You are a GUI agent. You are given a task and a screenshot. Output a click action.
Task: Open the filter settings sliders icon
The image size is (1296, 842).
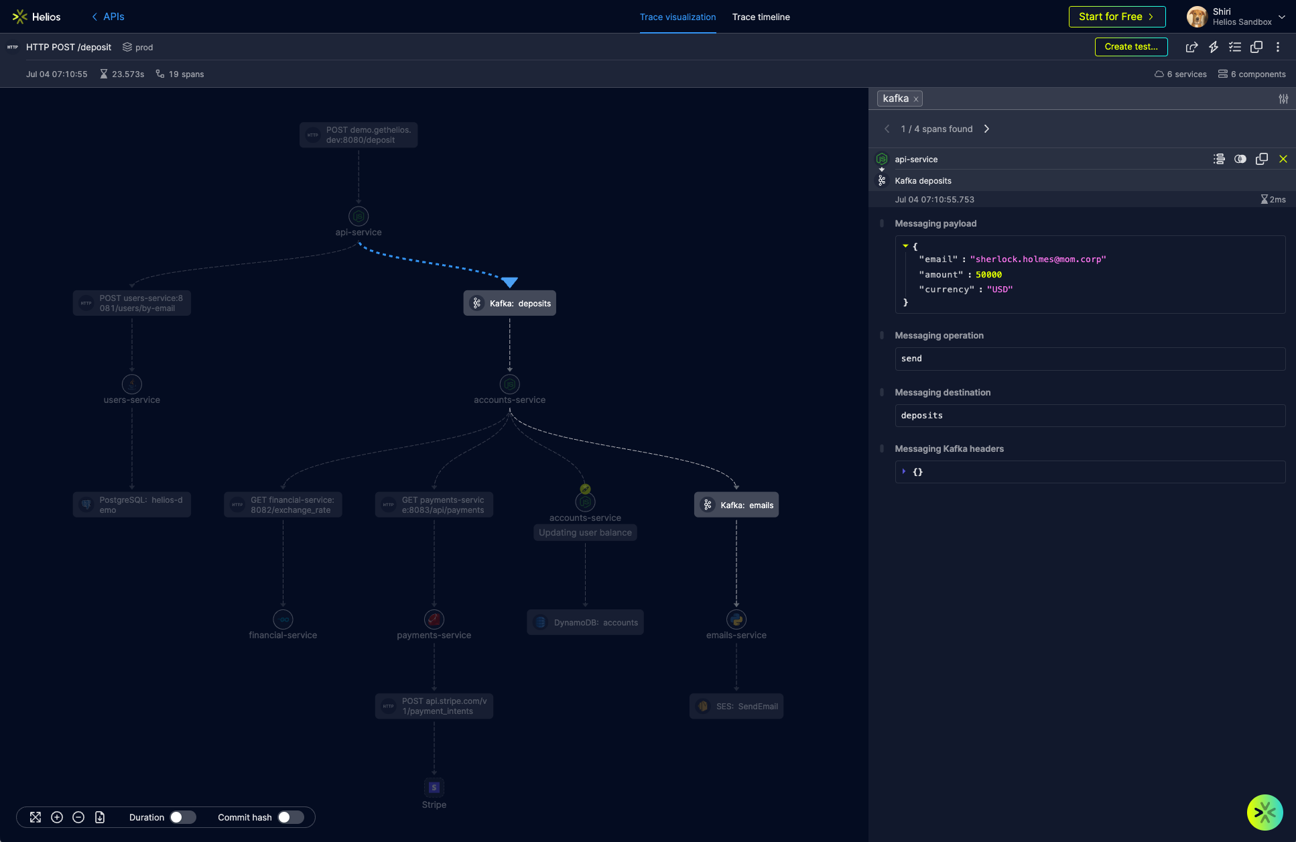point(1283,99)
